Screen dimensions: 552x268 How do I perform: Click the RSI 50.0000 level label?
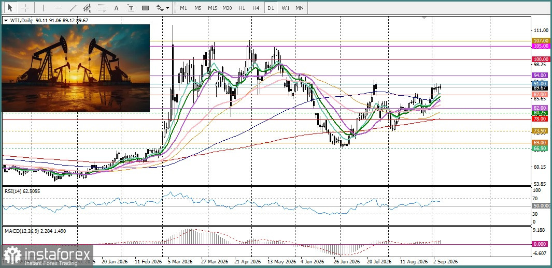pyautogui.click(x=542, y=206)
